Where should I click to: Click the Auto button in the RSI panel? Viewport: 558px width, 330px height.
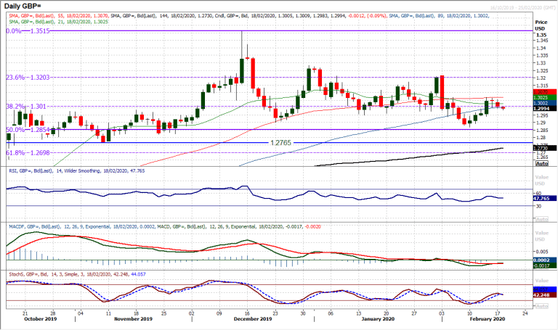(541, 219)
